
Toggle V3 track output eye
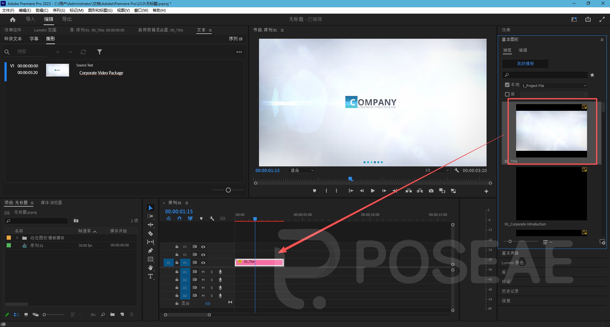click(x=203, y=247)
